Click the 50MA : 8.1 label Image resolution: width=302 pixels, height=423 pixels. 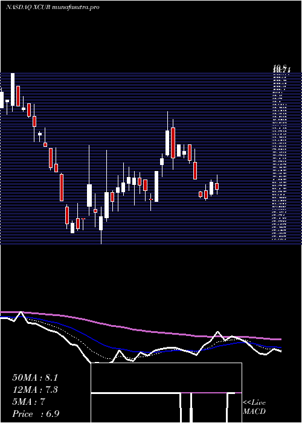[x=35, y=378]
